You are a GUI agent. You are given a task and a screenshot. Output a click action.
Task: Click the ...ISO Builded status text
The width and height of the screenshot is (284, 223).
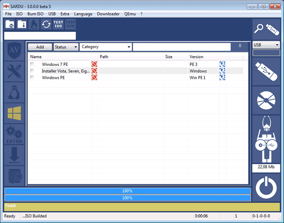[34, 216]
